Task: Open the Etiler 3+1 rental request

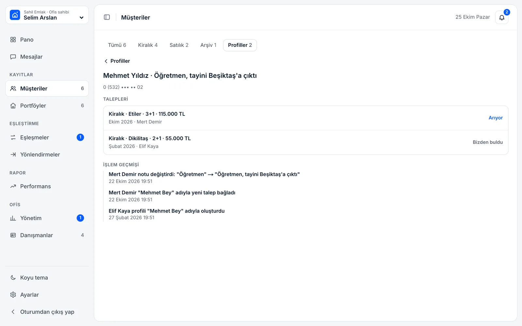Action: 306,118
